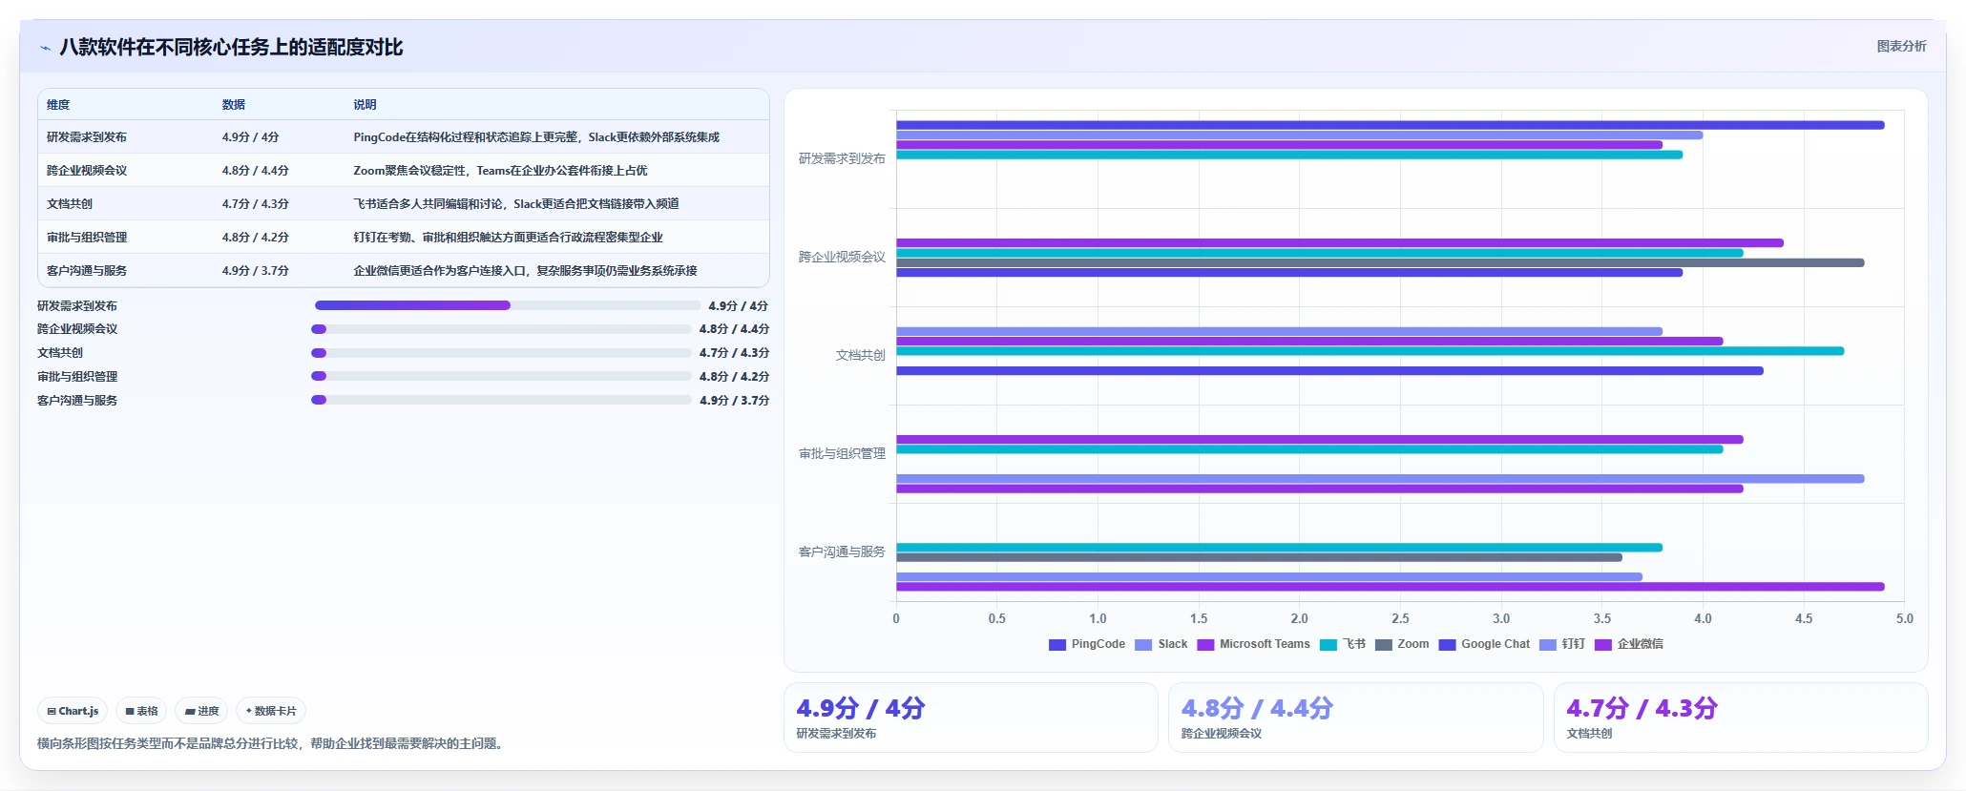Toggle Slack legend swatch
The height and width of the screenshot is (791, 1966).
(x=1143, y=645)
